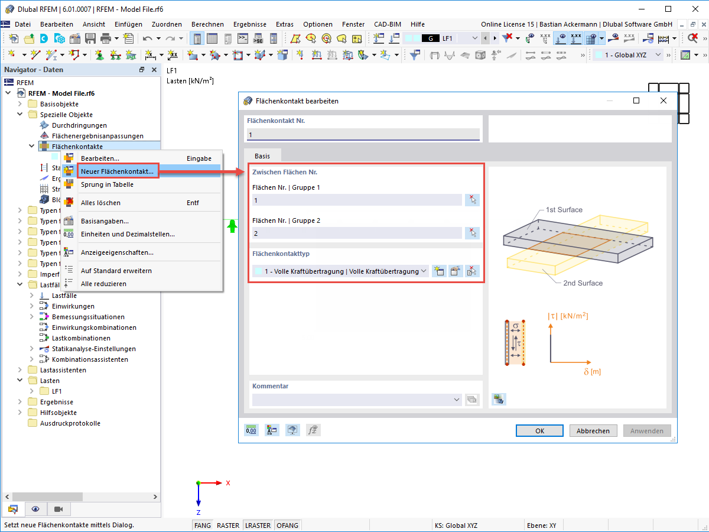
Task: Go to the next load case arrow
Action: pos(494,38)
